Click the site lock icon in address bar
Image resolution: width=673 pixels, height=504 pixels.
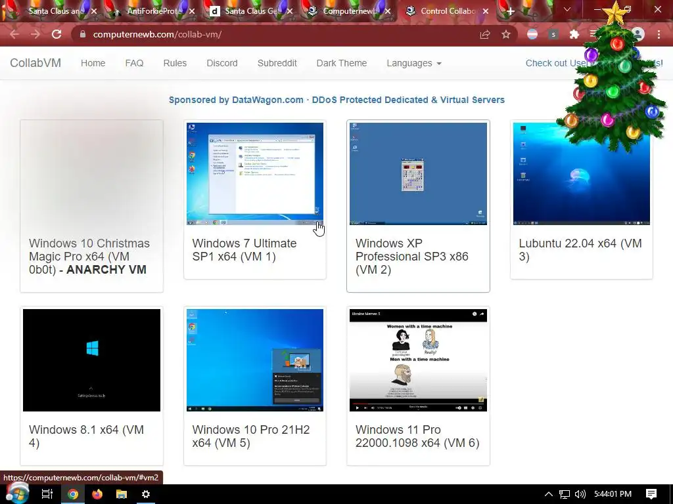pyautogui.click(x=83, y=34)
